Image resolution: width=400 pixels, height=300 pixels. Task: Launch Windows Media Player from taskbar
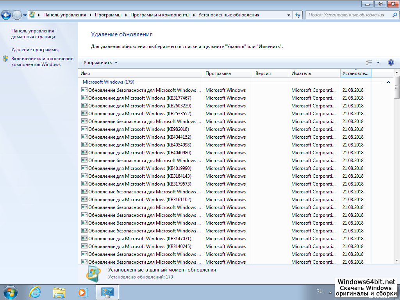(x=82, y=292)
